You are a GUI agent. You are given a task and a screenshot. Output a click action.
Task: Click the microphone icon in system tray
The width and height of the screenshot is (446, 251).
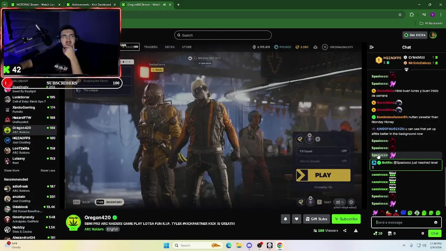click(411, 245)
